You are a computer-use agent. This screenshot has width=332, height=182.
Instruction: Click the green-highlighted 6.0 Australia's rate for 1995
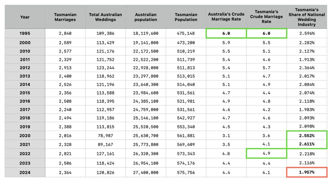(226, 33)
